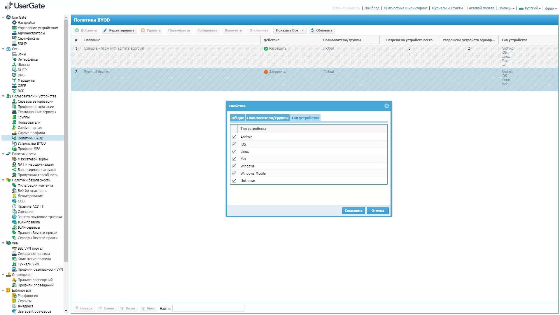Click the Редактировать (Edit) icon button
The image size is (560, 315).
(x=118, y=30)
